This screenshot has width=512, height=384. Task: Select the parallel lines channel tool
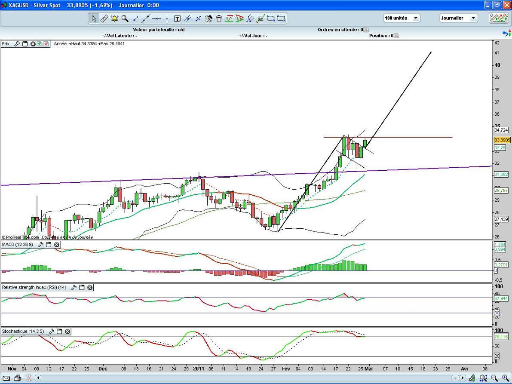188,18
